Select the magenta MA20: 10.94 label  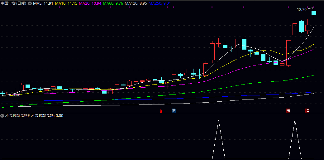[x=90, y=3]
